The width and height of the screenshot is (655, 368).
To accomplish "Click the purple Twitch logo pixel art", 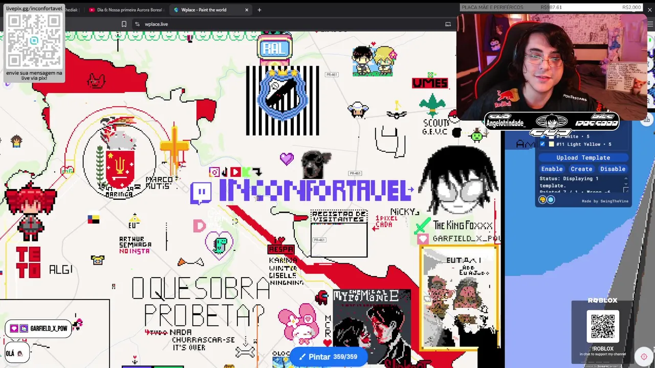I will pos(201,193).
